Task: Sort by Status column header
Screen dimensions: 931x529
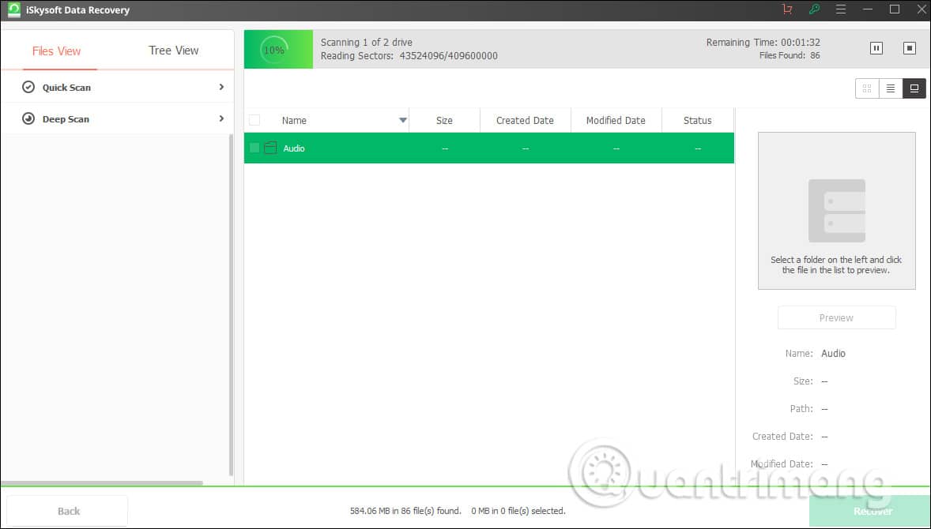Action: pos(698,120)
